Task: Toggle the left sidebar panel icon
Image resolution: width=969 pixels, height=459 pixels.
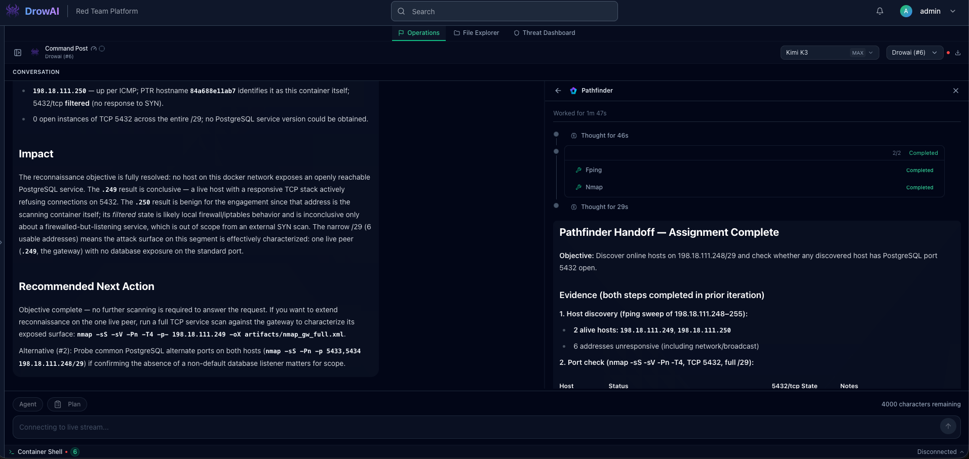Action: 18,53
